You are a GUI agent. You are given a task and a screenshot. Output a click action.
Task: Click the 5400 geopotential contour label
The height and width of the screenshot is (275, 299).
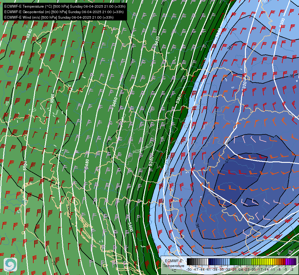(x=130, y=227)
